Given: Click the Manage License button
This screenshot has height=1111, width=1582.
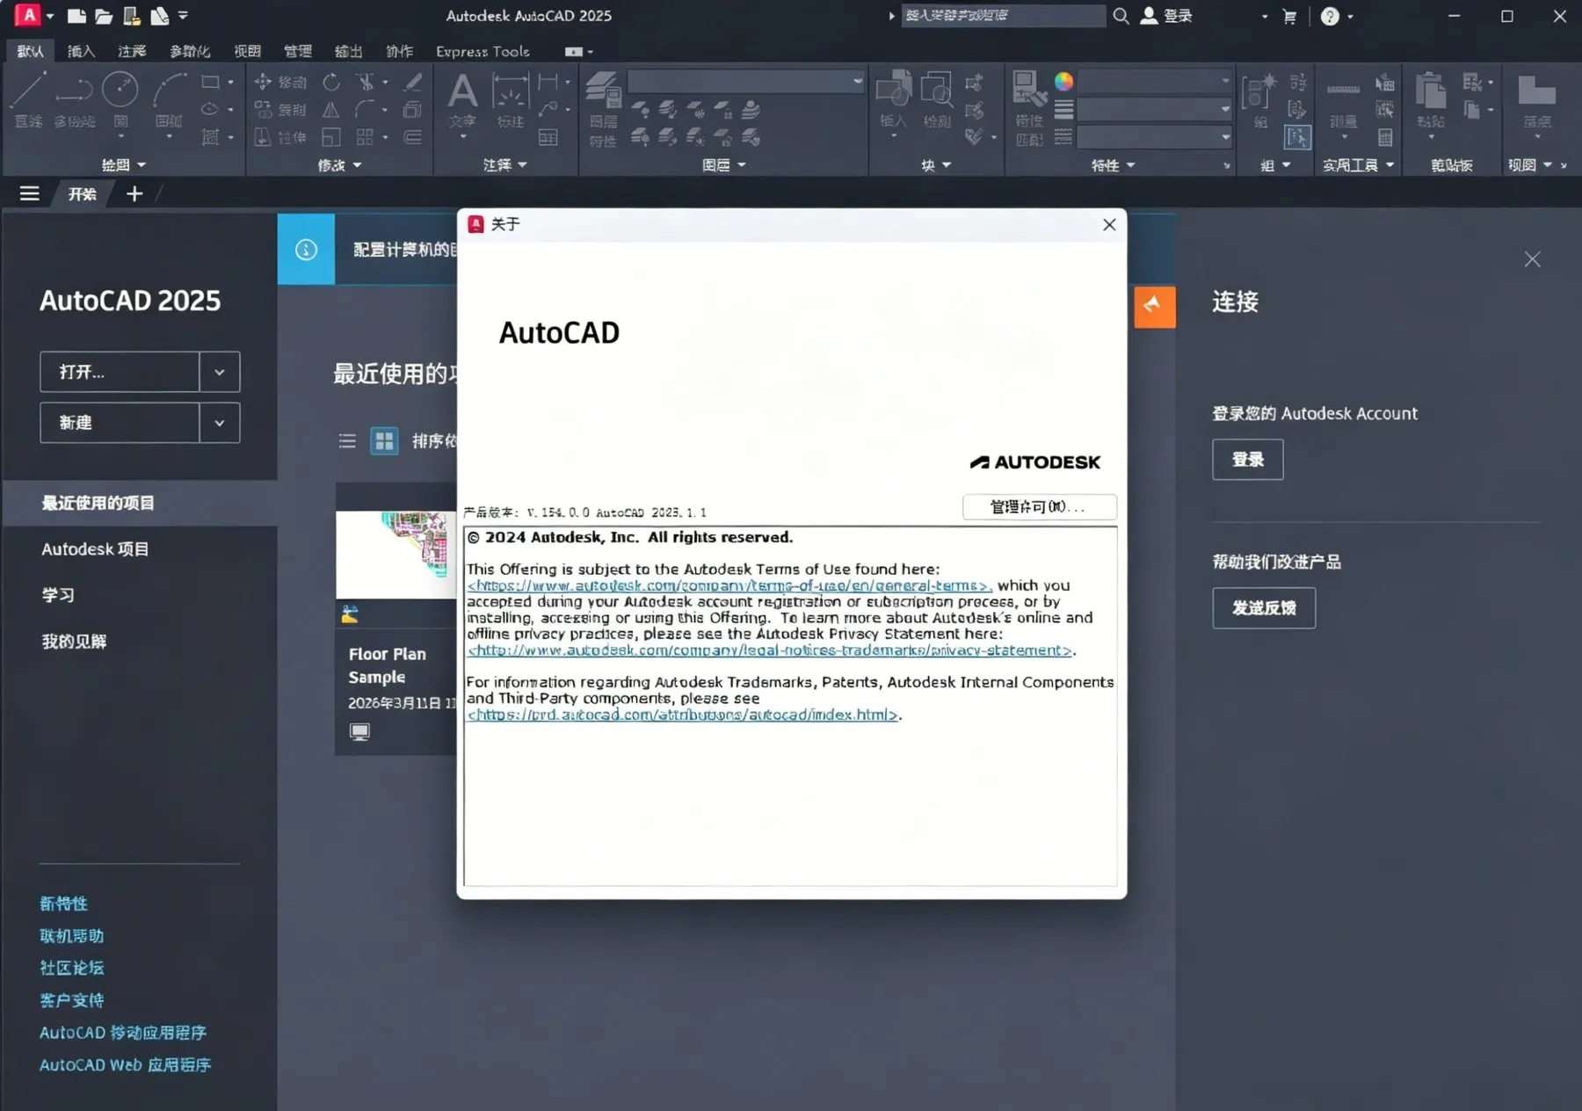Looking at the screenshot, I should pyautogui.click(x=1039, y=506).
